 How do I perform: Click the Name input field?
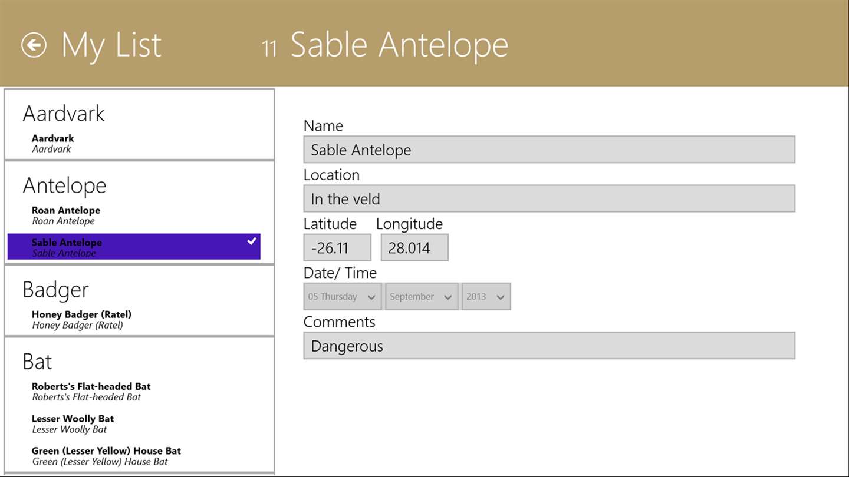(548, 150)
